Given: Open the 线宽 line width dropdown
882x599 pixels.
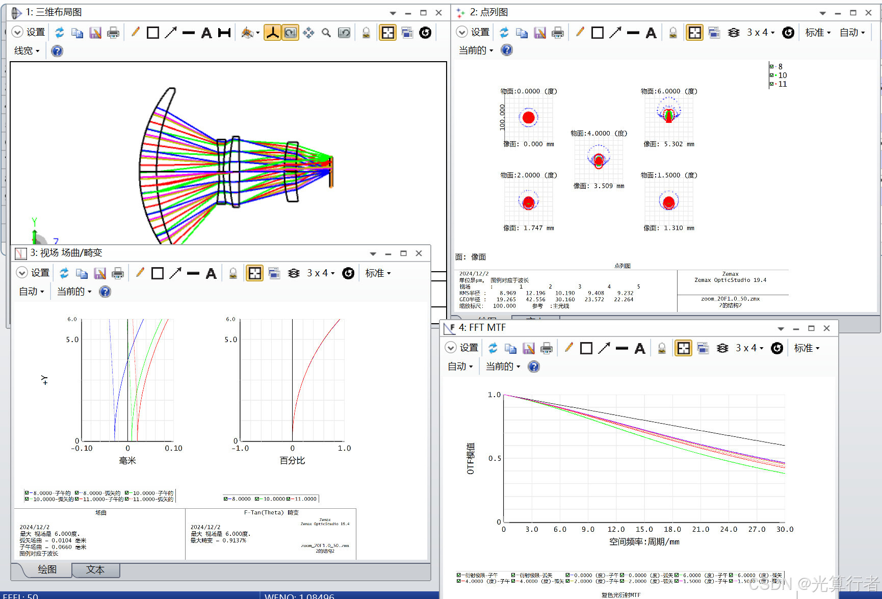Looking at the screenshot, I should pyautogui.click(x=27, y=51).
